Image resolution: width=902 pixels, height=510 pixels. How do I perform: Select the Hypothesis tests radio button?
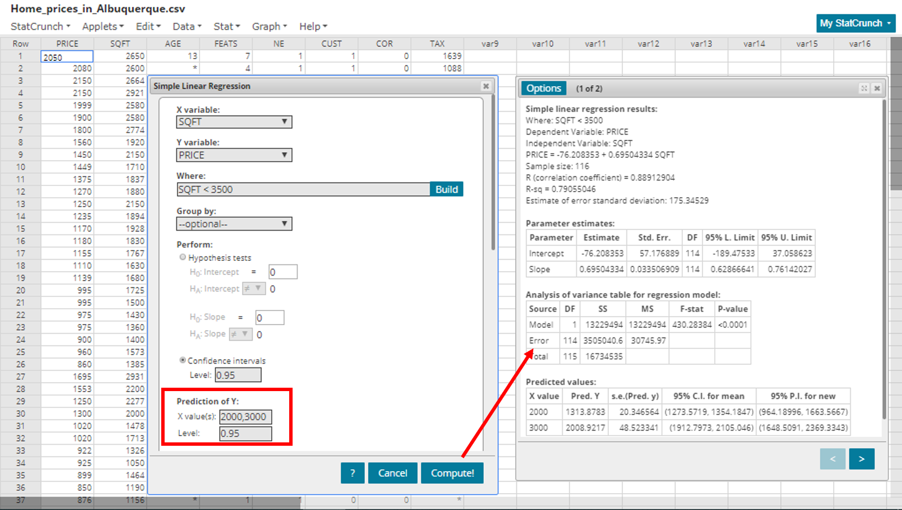(183, 257)
